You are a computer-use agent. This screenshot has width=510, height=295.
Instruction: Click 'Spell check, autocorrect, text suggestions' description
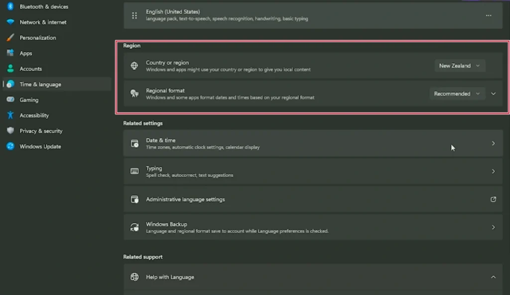coord(190,175)
